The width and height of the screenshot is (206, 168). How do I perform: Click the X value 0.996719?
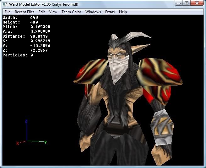point(40,41)
